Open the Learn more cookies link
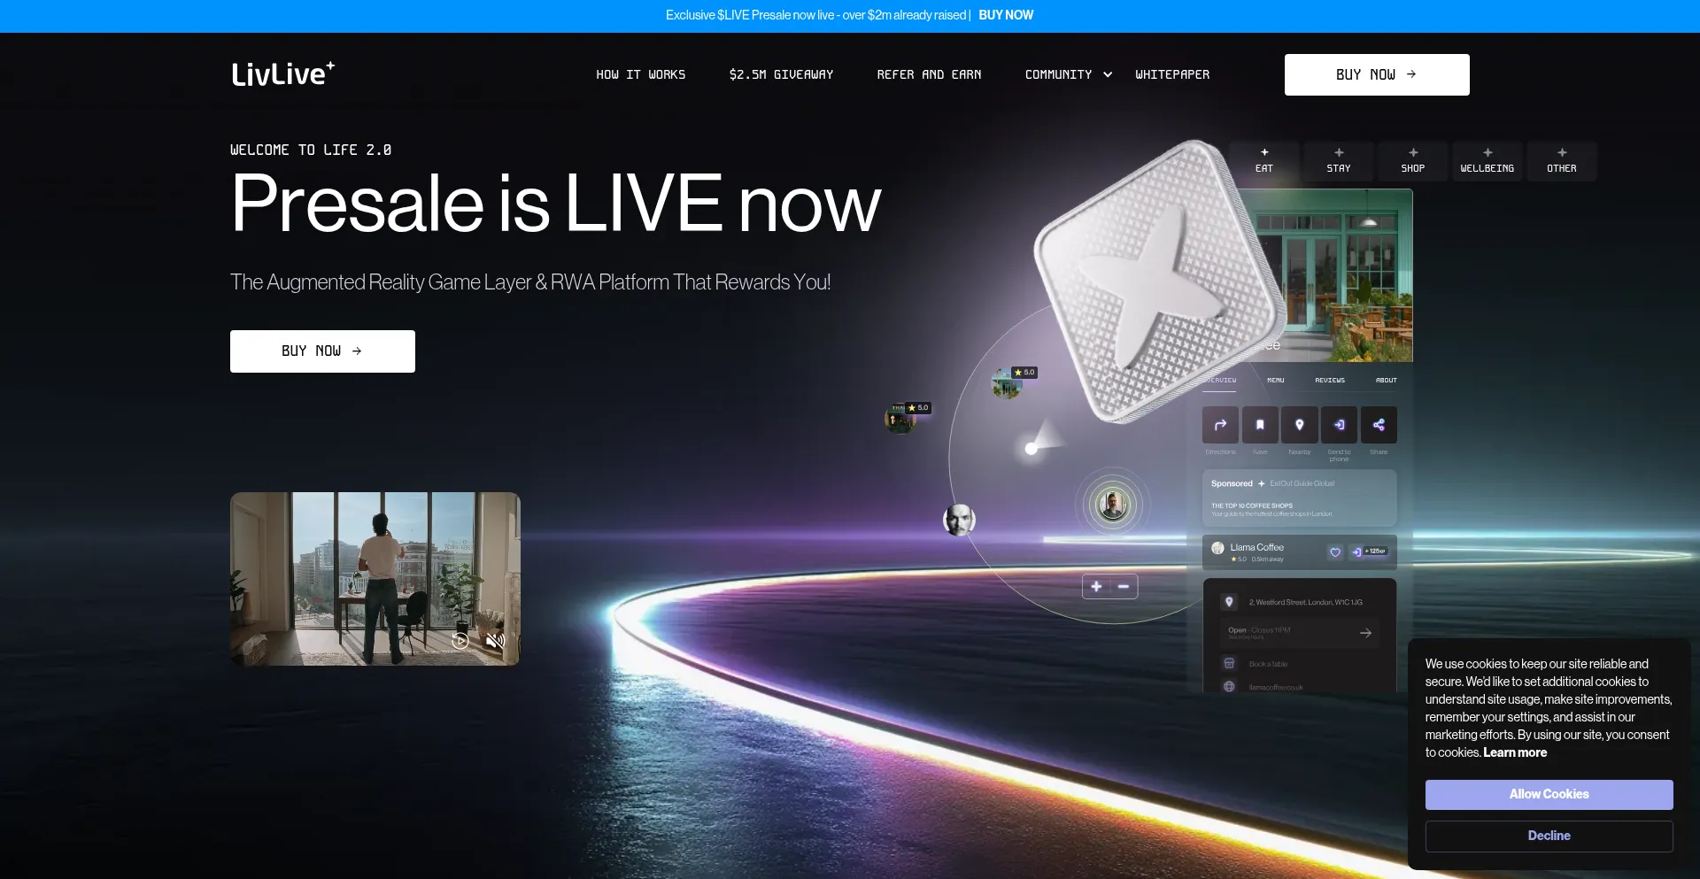The width and height of the screenshot is (1700, 879). (1515, 752)
